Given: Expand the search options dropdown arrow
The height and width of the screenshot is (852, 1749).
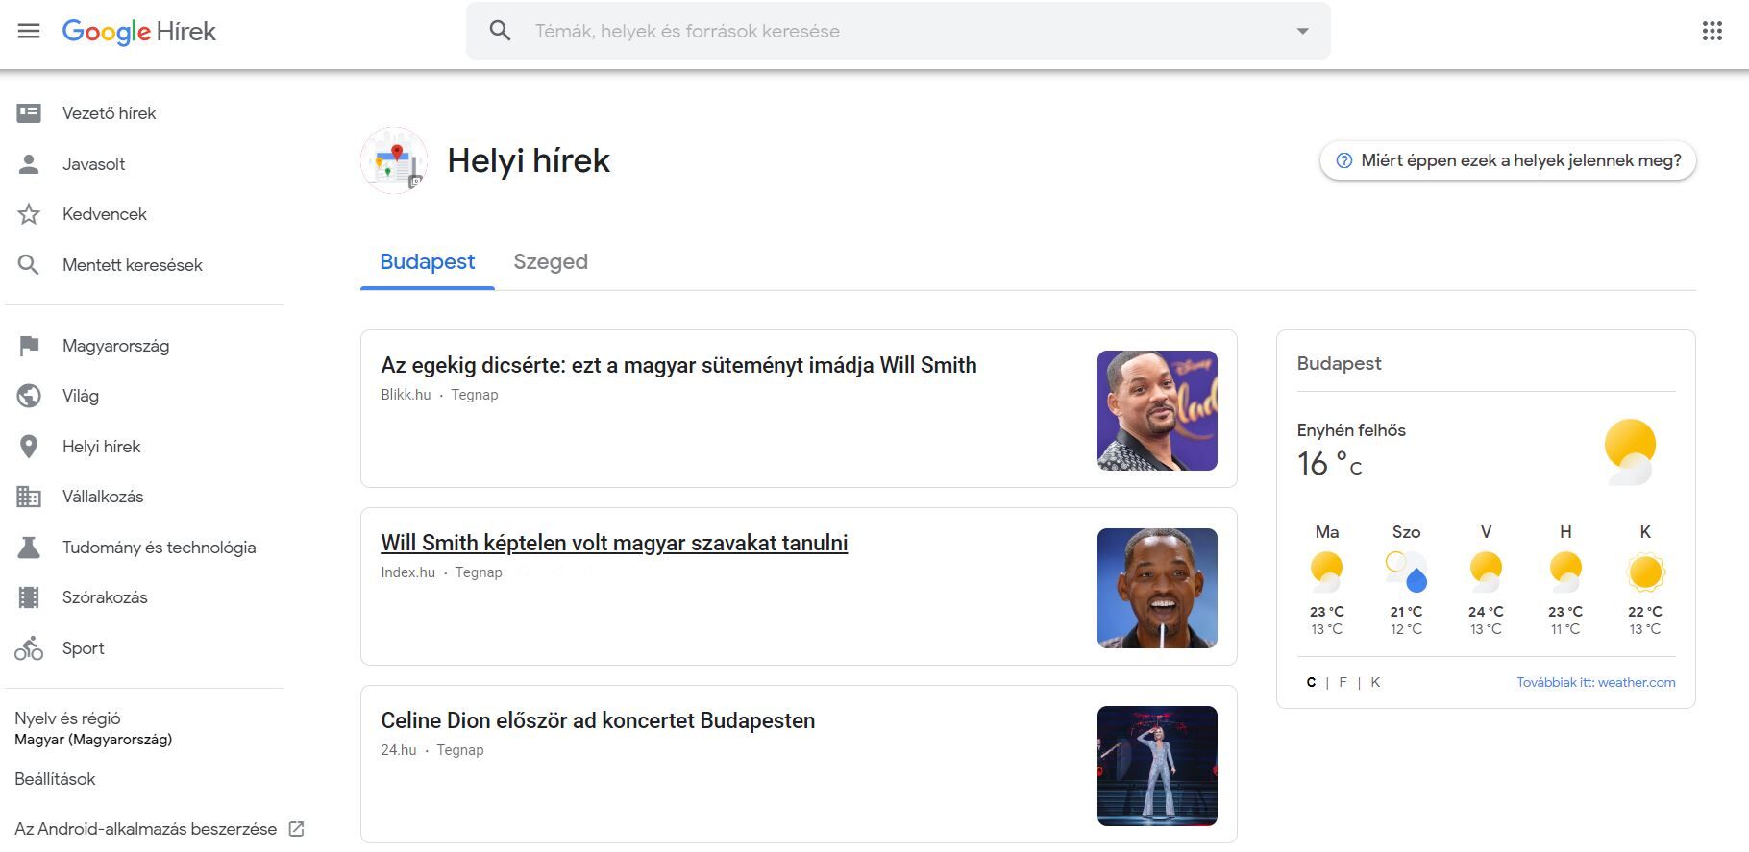Looking at the screenshot, I should [1302, 31].
